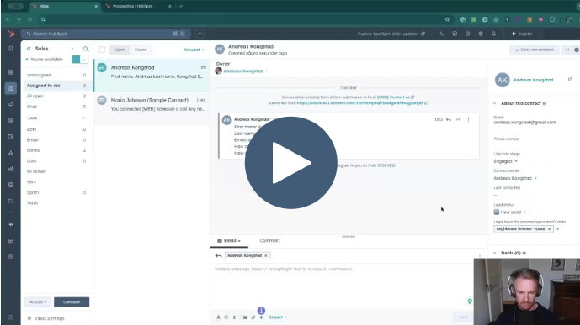The image size is (580, 325).
Task: Select the Trash view
Action: [x=56, y=203]
